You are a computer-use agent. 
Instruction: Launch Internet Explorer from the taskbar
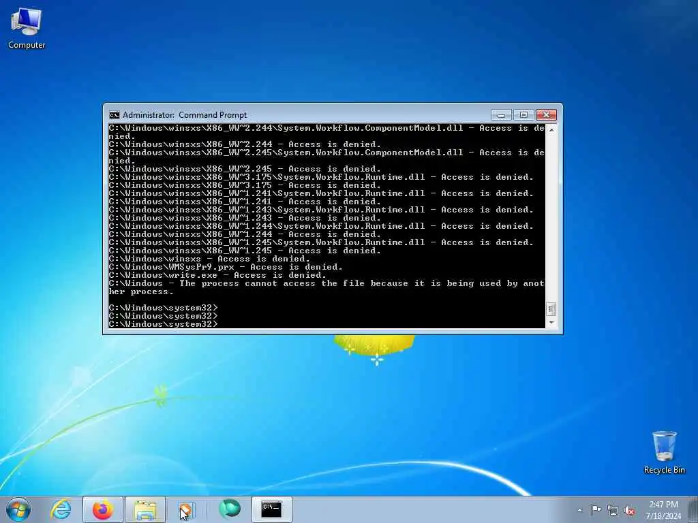coord(61,509)
